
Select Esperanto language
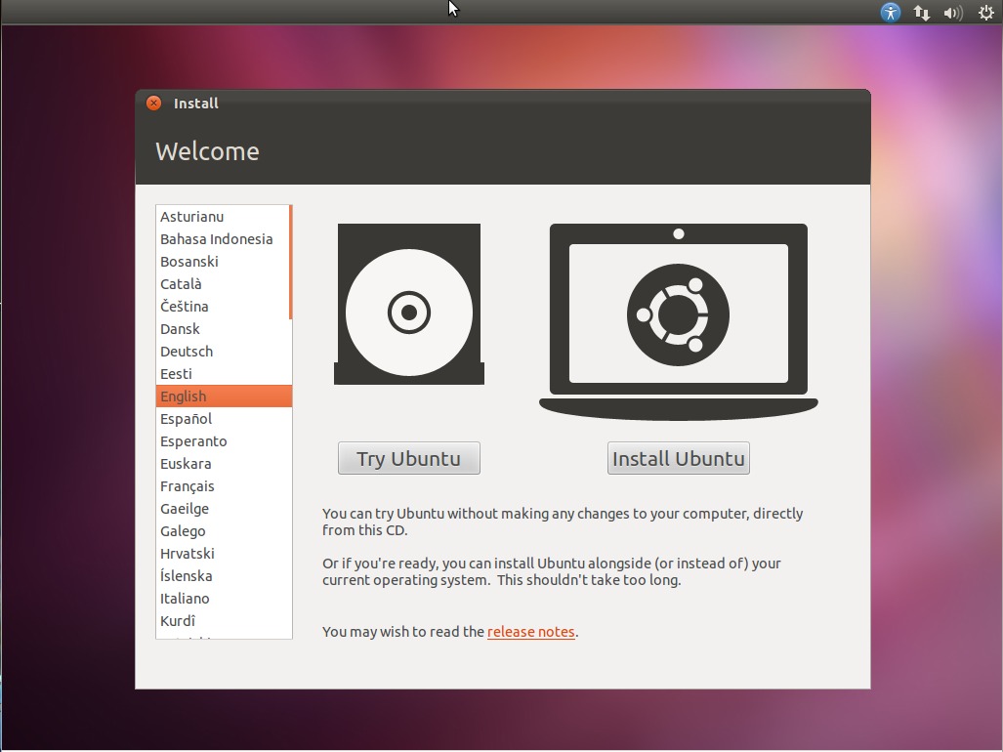(223, 441)
